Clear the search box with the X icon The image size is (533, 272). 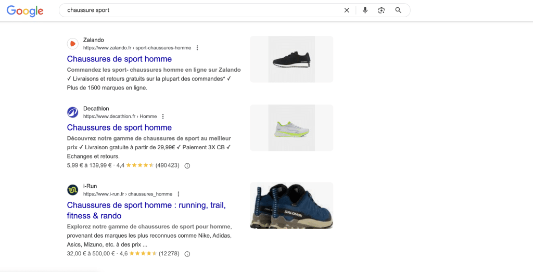pos(346,10)
